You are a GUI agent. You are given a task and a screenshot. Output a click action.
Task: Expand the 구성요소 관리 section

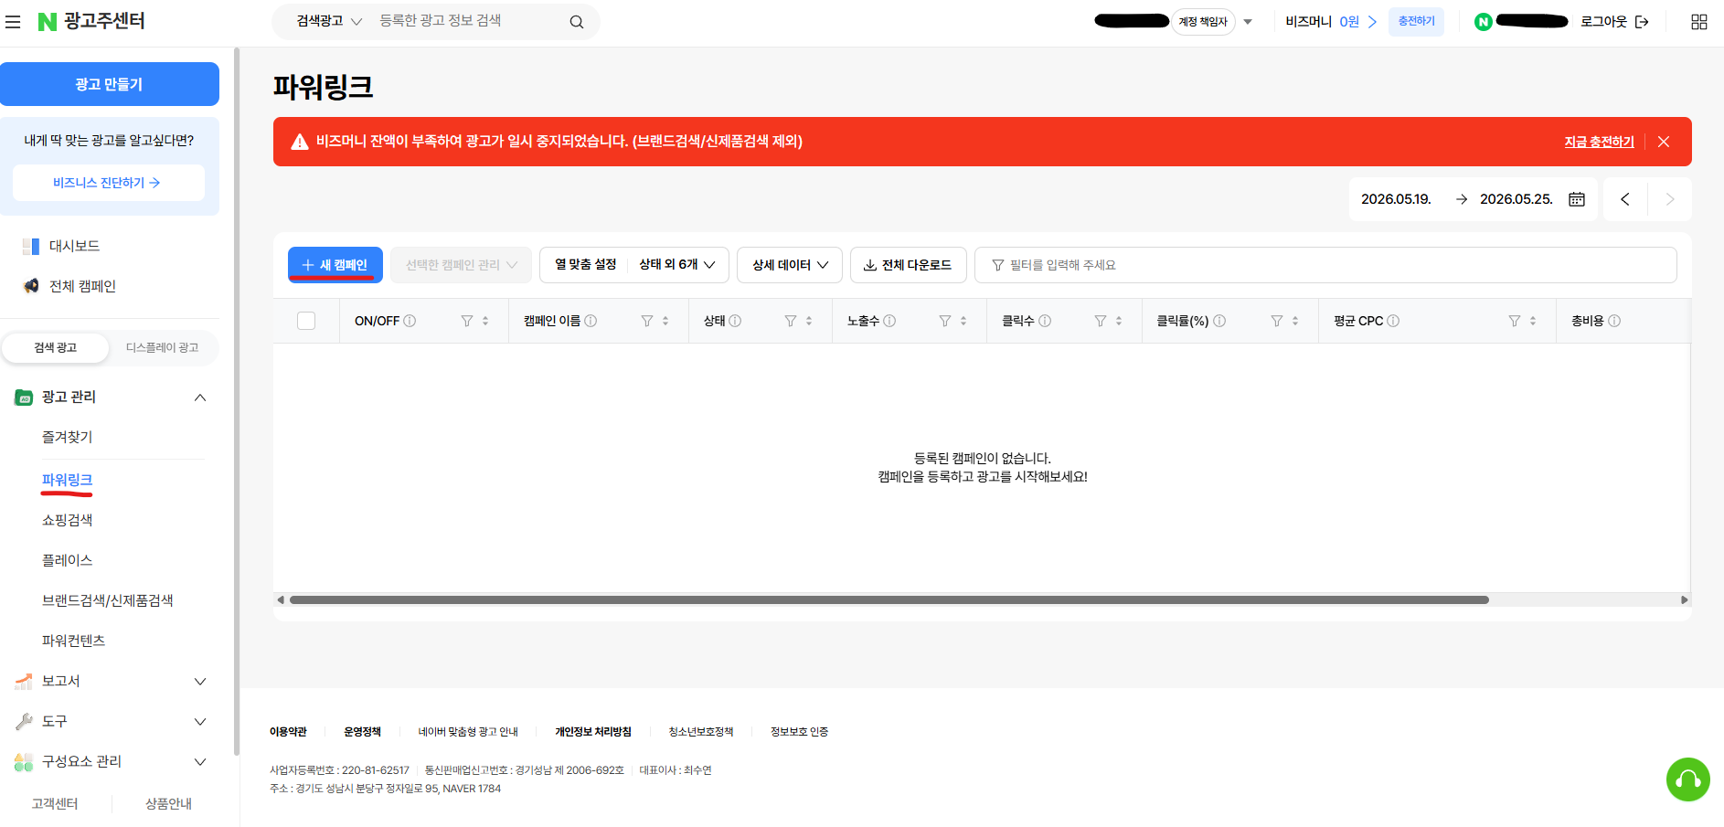pyautogui.click(x=200, y=762)
